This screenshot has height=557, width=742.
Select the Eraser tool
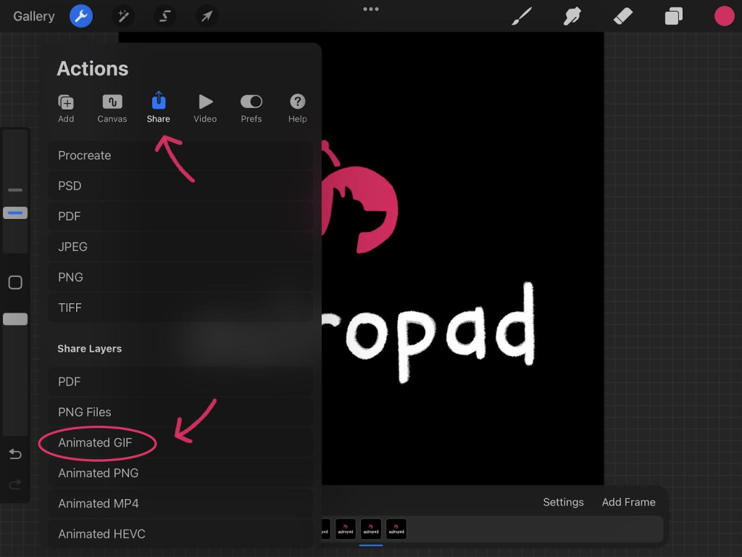coord(622,16)
